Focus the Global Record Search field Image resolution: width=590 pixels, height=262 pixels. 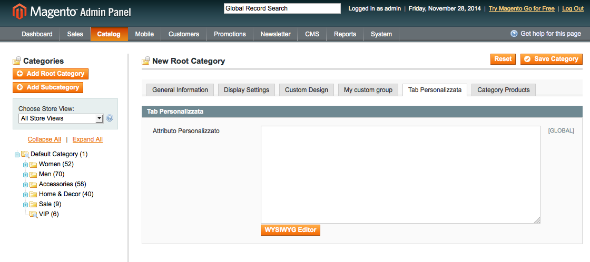[282, 8]
